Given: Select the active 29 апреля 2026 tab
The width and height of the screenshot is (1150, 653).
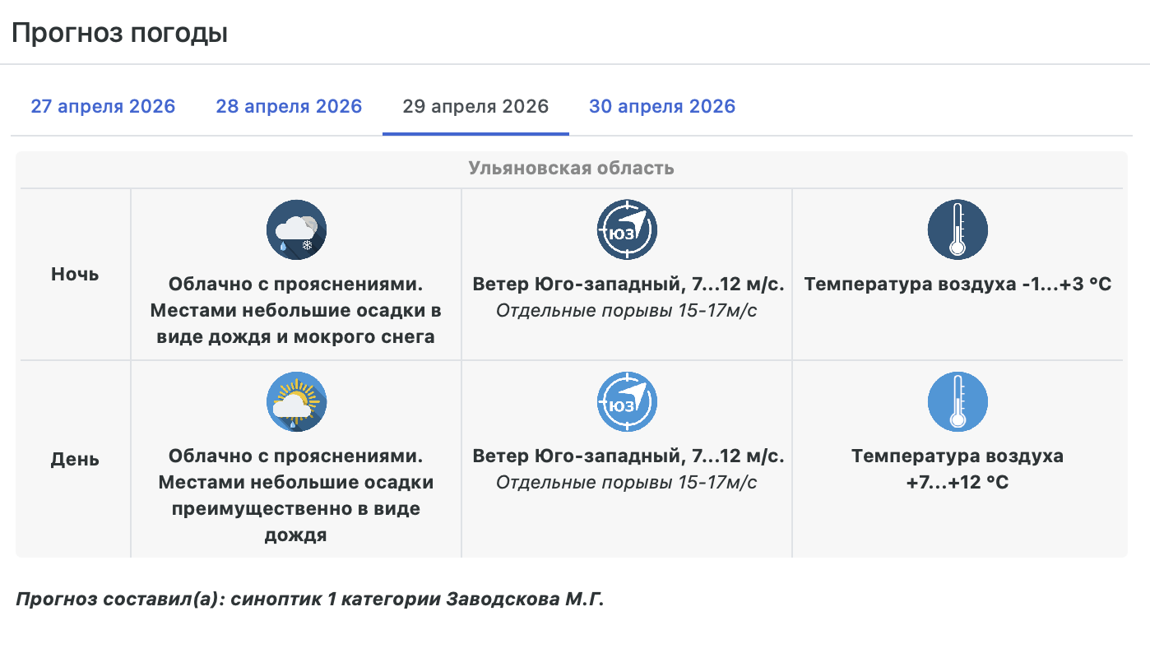Looking at the screenshot, I should coord(475,107).
